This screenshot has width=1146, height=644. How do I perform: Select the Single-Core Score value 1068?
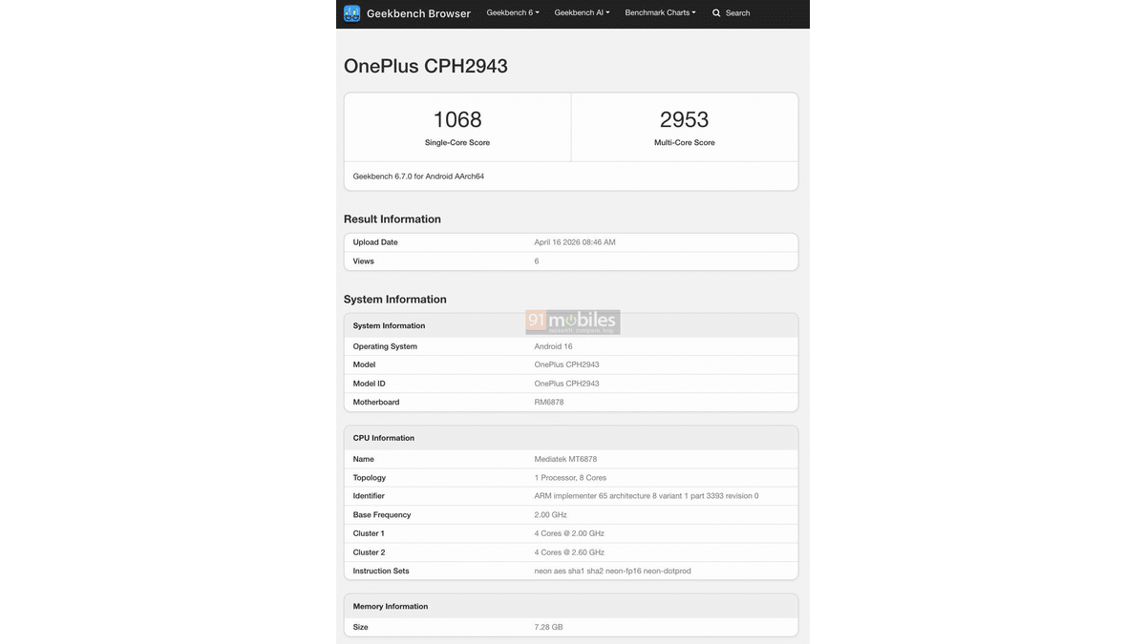click(x=456, y=118)
